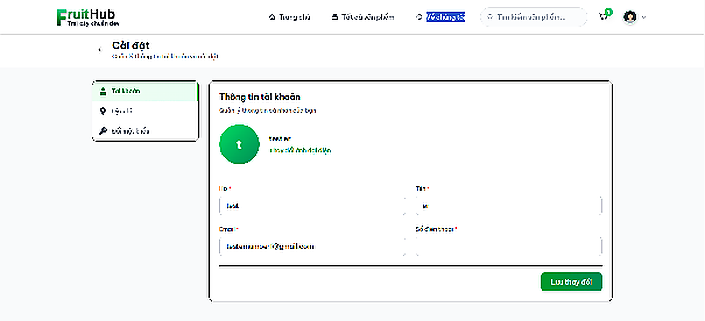
Task: Focus the Email input field
Action: (x=313, y=246)
